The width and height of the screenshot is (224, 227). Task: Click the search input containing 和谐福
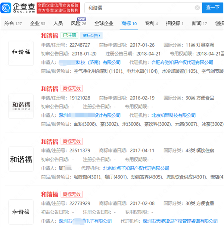coord(138,8)
